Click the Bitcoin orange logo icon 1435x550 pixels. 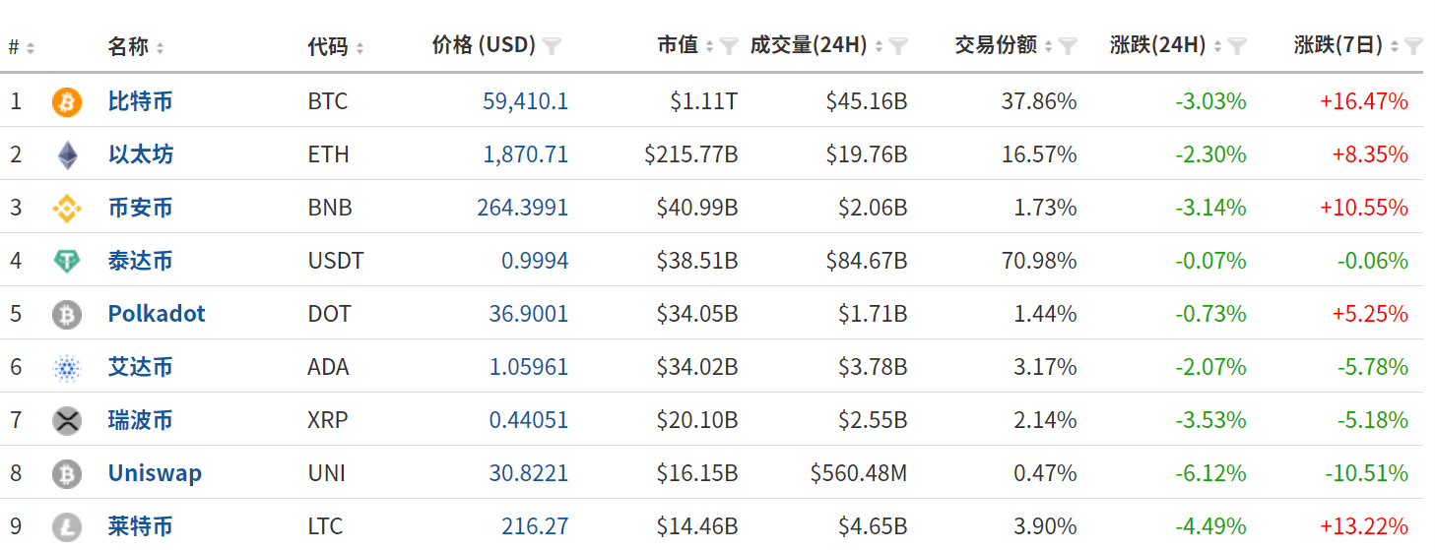67,101
